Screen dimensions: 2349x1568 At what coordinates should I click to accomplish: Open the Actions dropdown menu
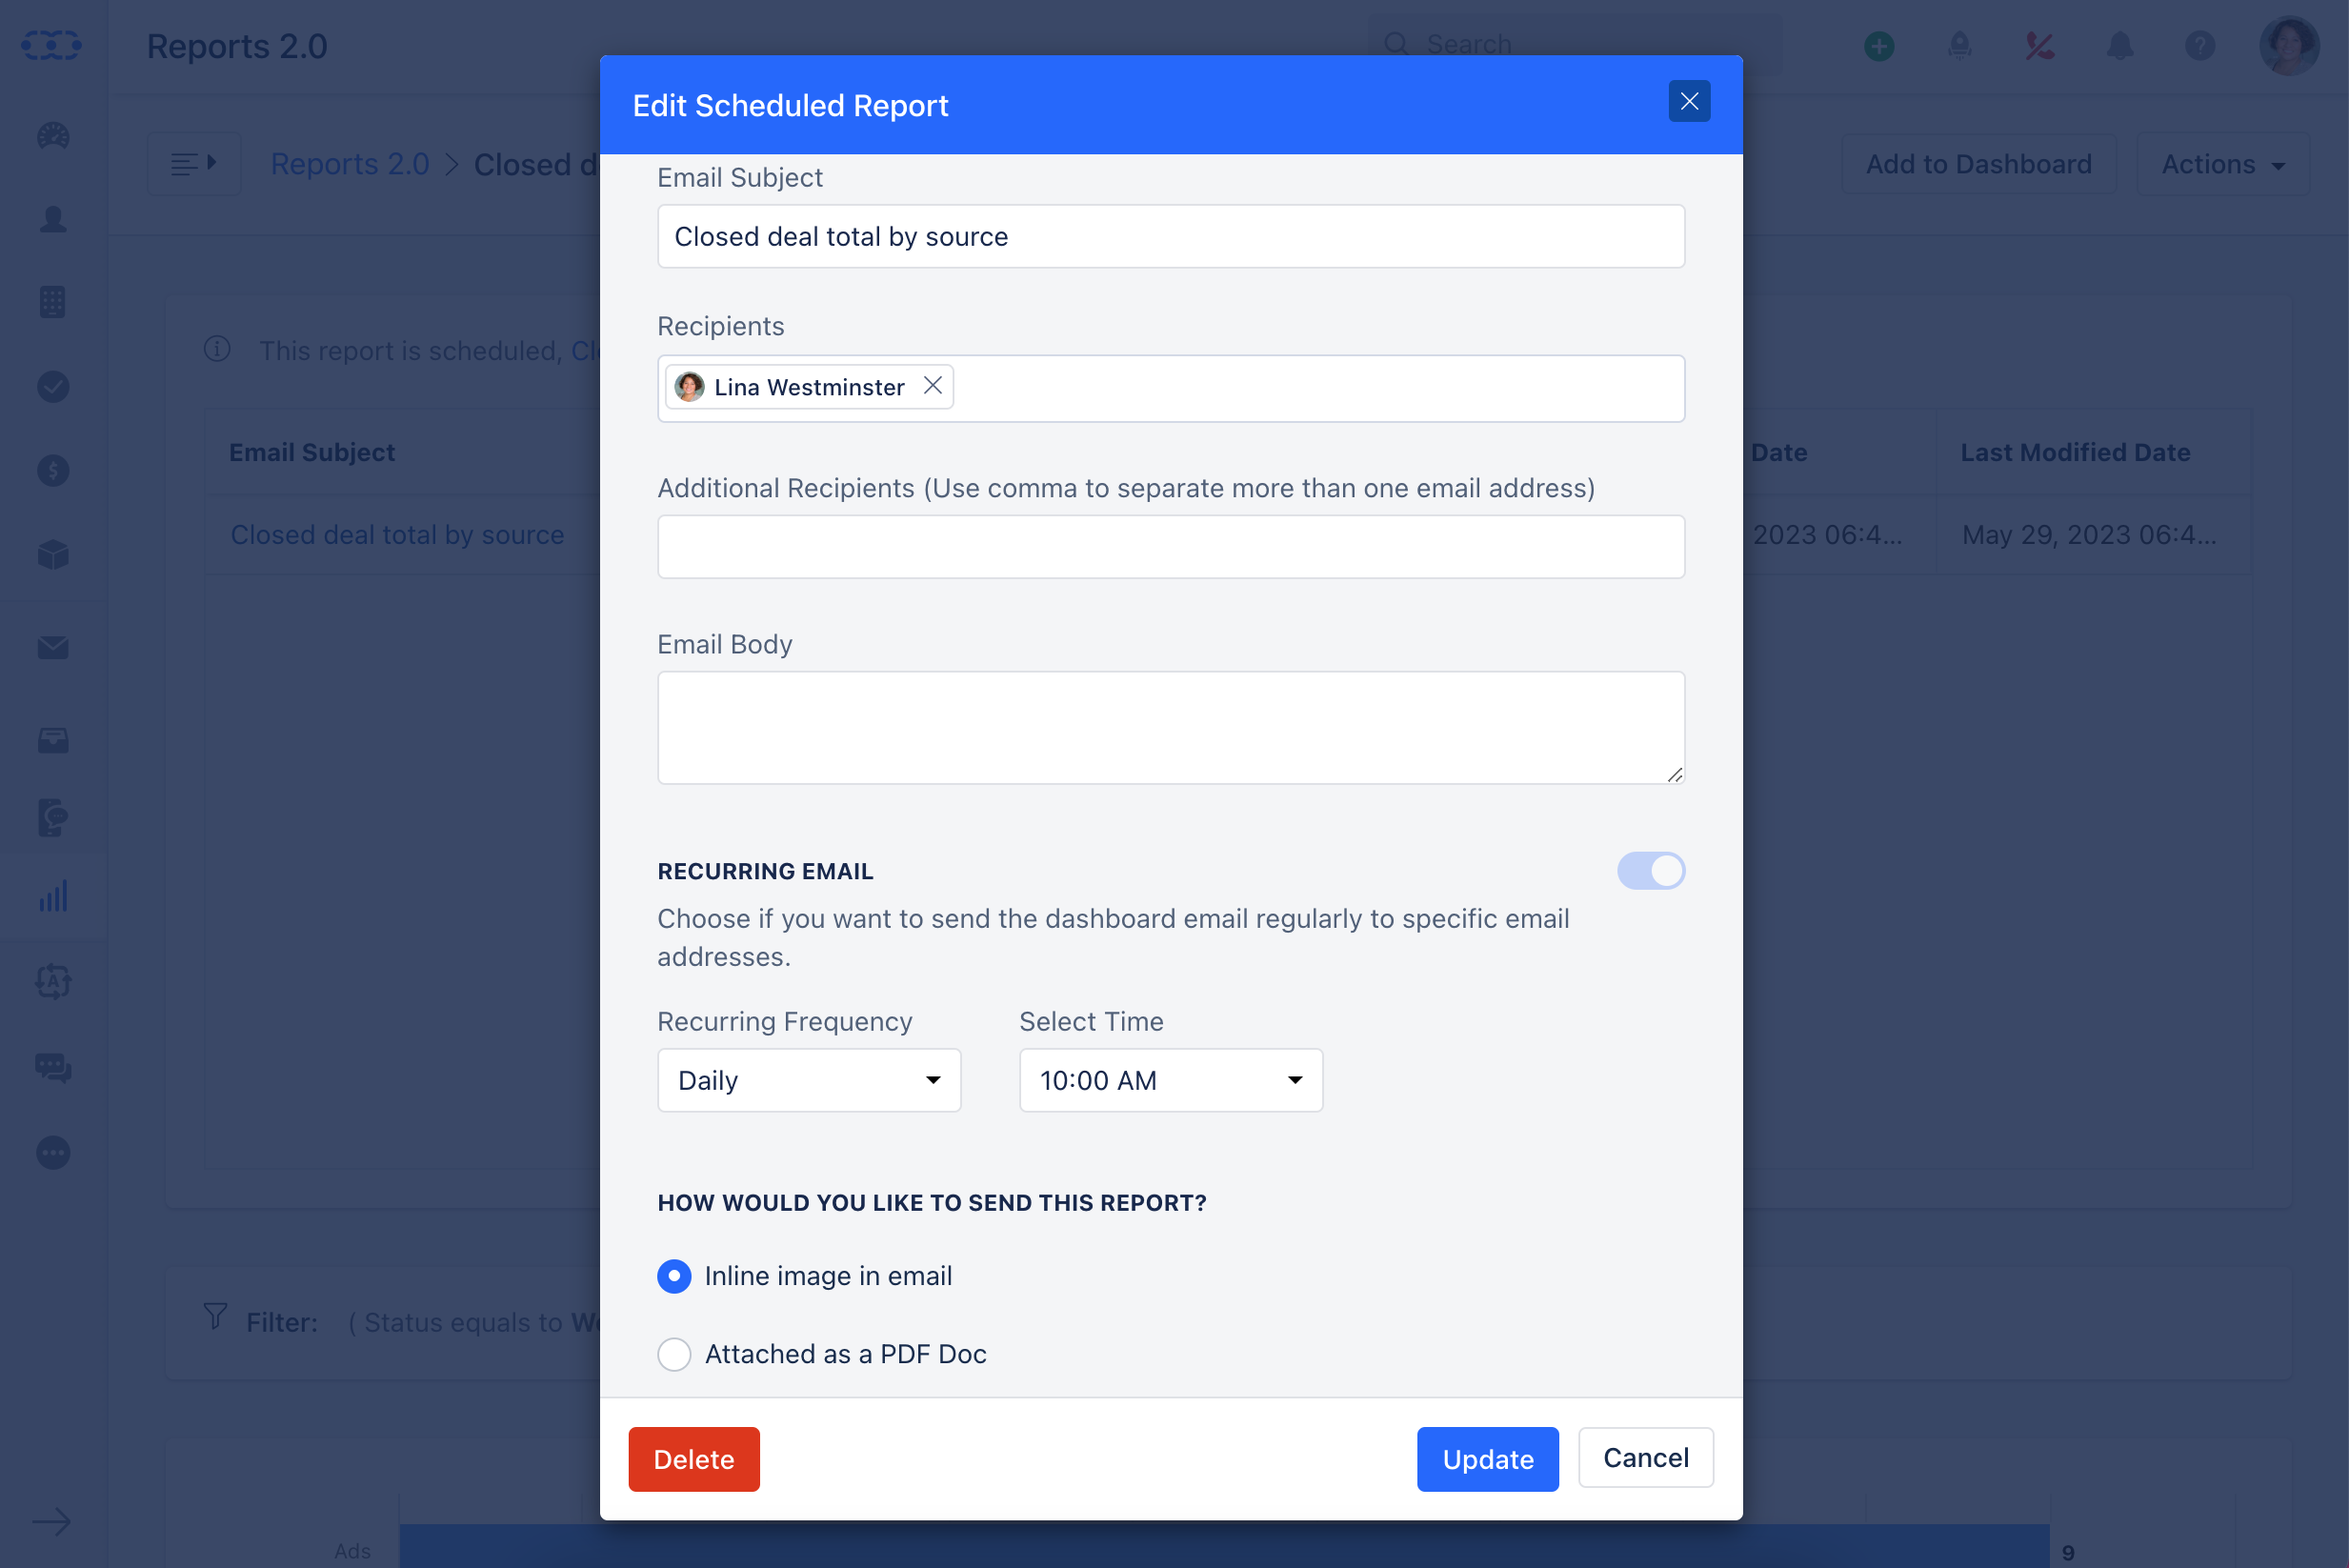tap(2223, 164)
